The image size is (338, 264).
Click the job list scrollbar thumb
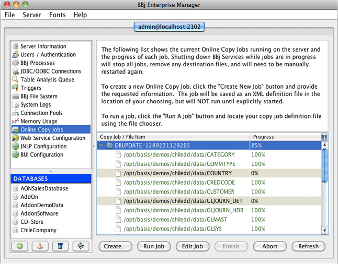[324, 165]
